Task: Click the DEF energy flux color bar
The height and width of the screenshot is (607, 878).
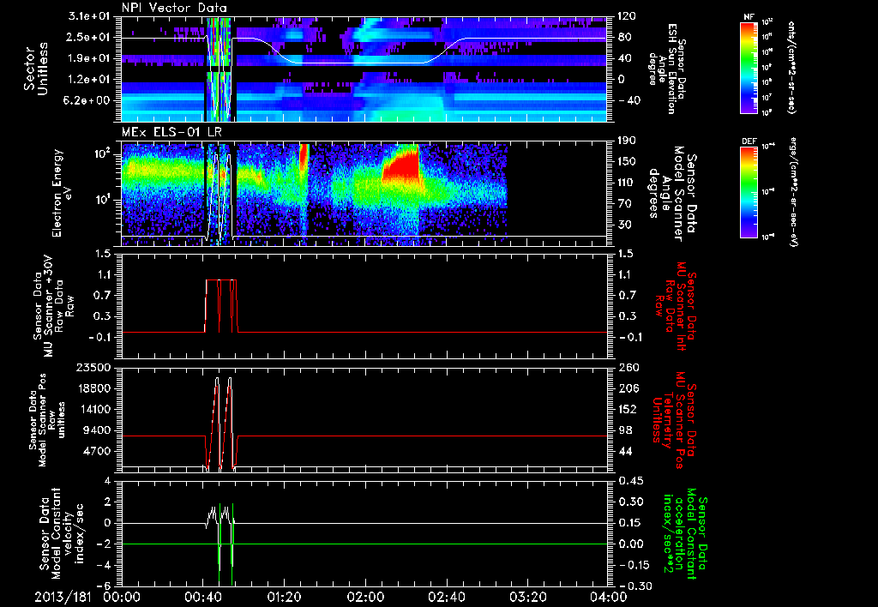Action: [749, 192]
